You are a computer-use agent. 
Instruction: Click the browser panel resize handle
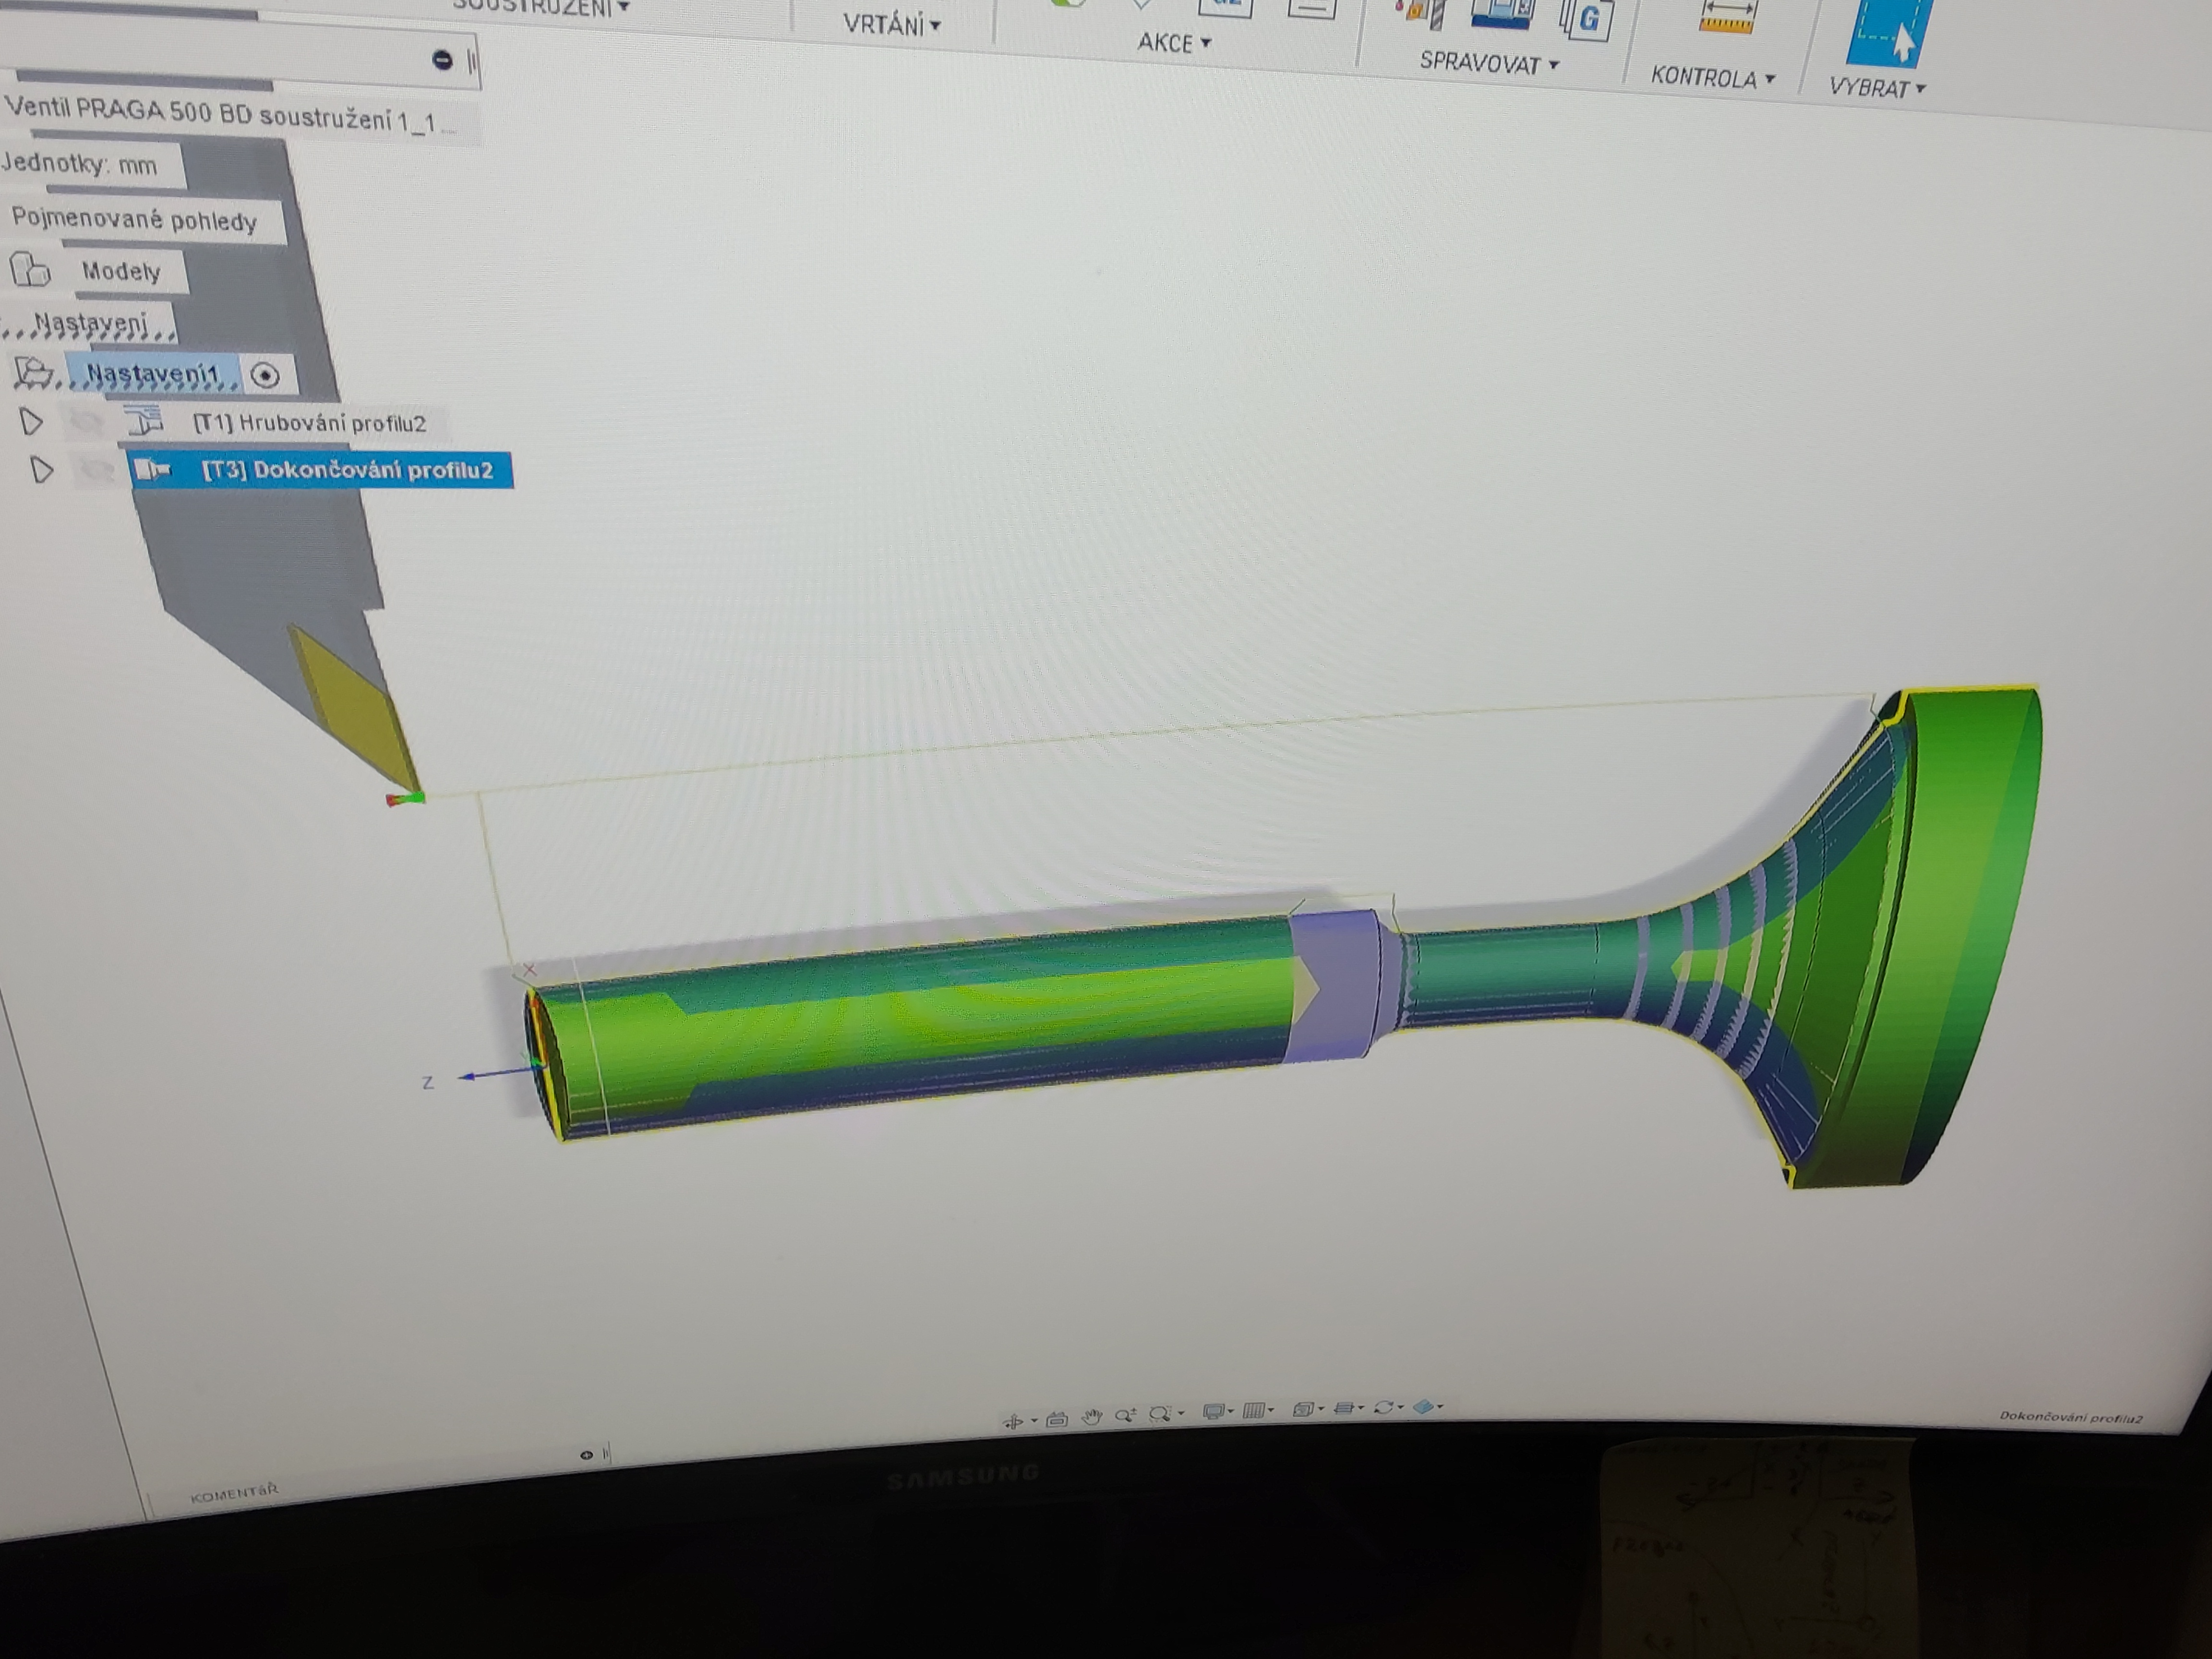pos(471,63)
